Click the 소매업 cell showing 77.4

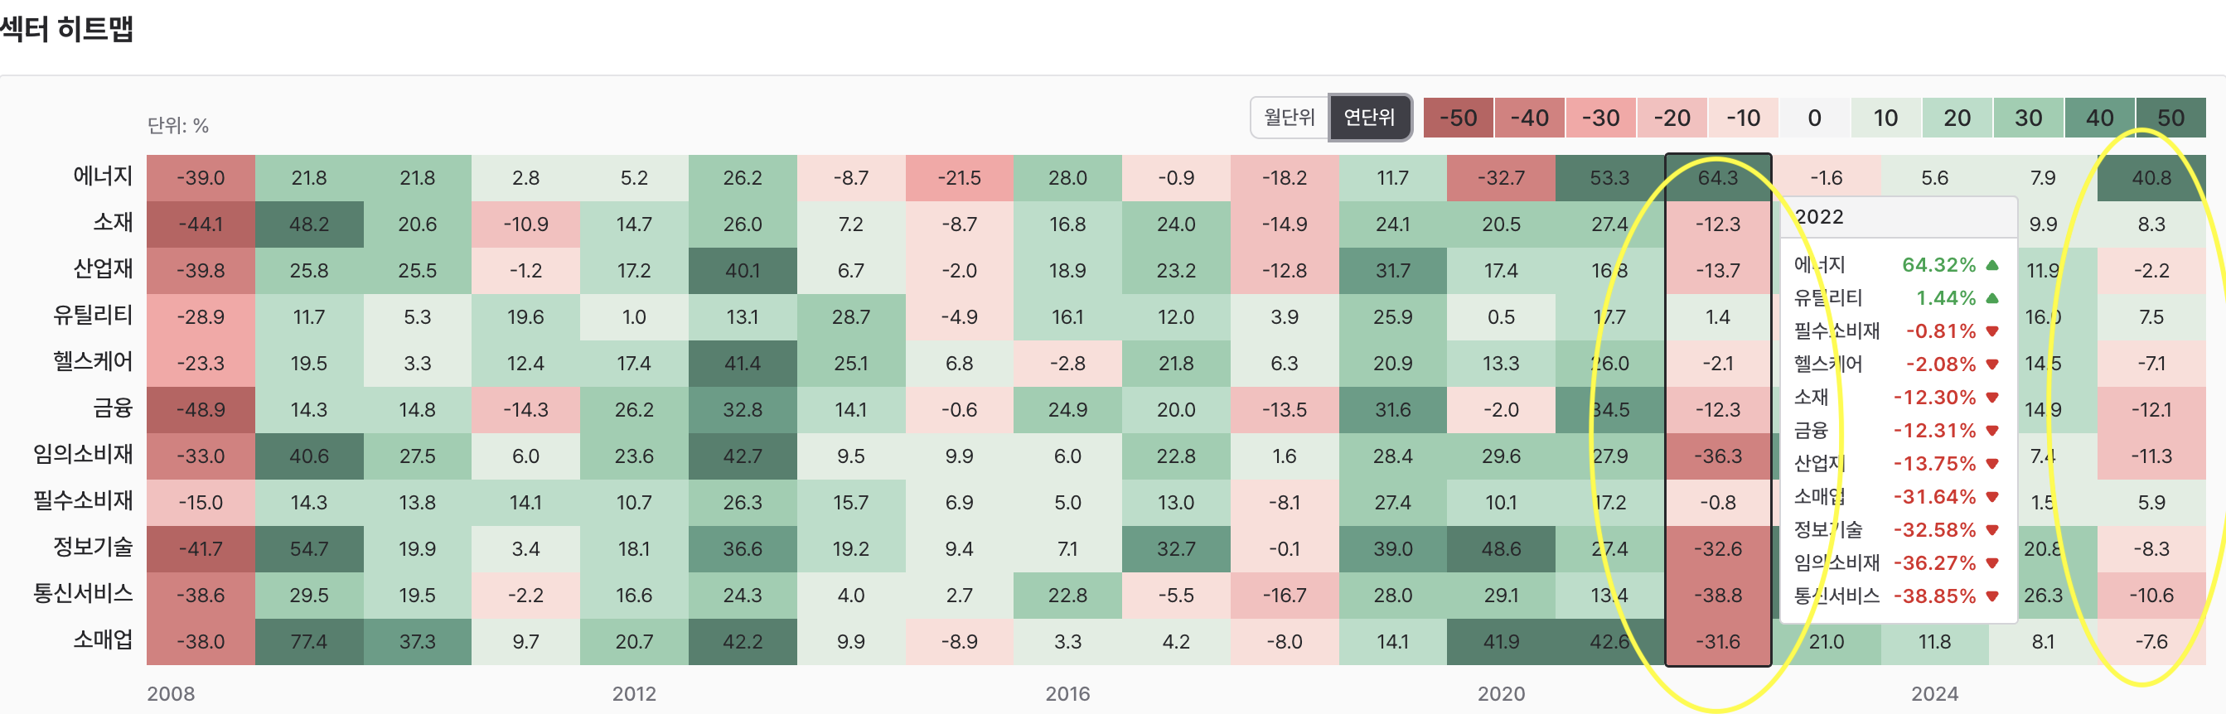(308, 641)
